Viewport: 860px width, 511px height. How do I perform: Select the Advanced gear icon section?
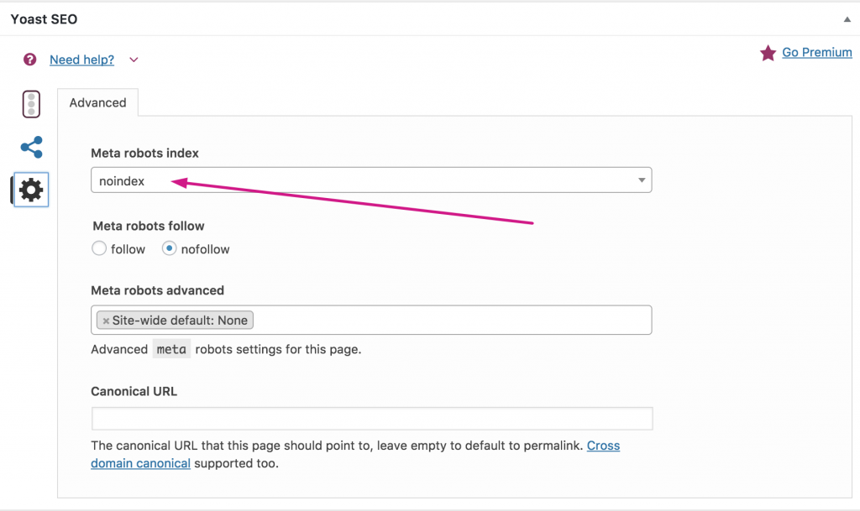pos(31,190)
